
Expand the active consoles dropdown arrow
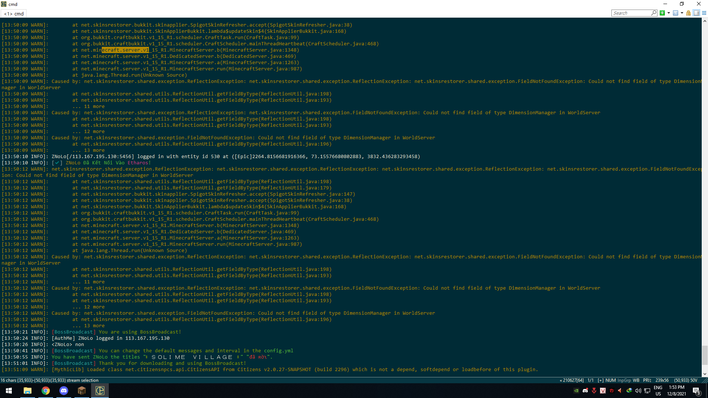click(682, 13)
